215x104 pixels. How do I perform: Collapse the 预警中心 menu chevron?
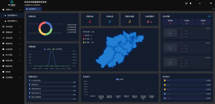tap(20, 10)
